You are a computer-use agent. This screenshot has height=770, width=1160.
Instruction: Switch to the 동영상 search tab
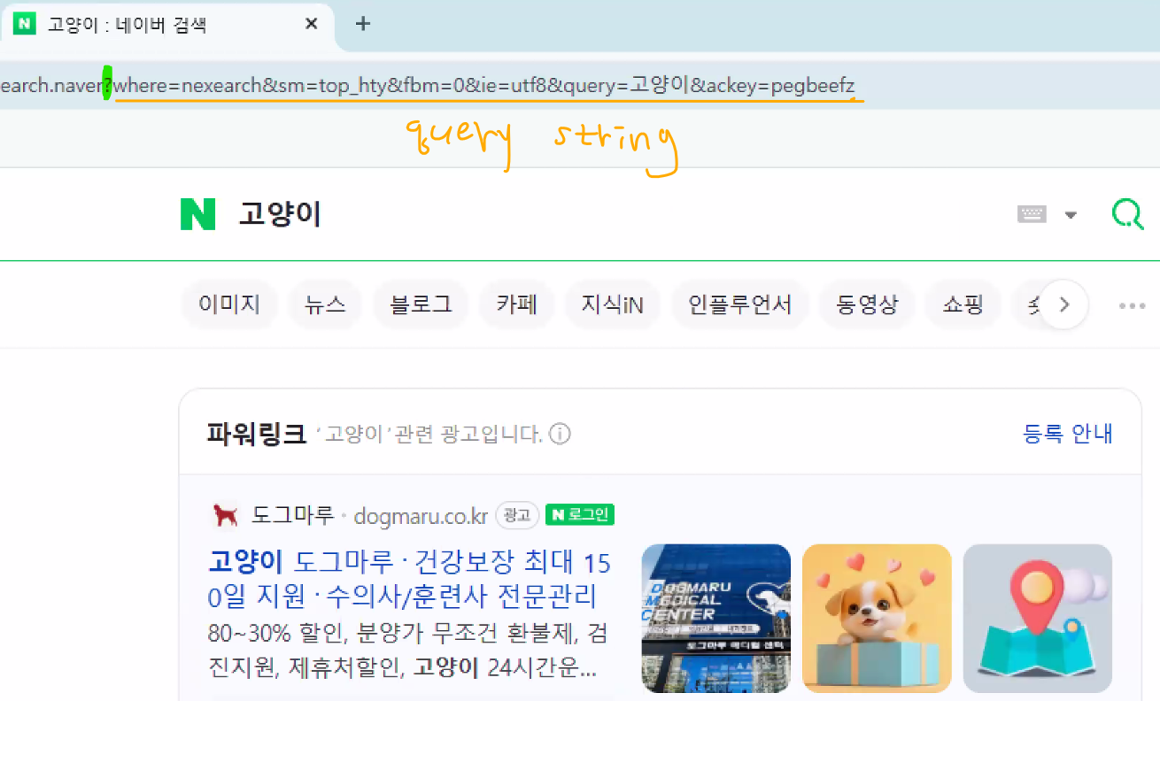tap(867, 305)
